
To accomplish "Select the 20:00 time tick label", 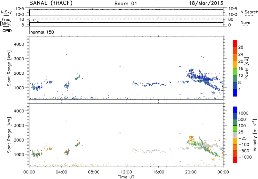I will click(x=191, y=172).
